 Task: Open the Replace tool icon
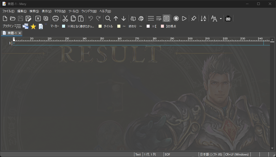(133, 18)
